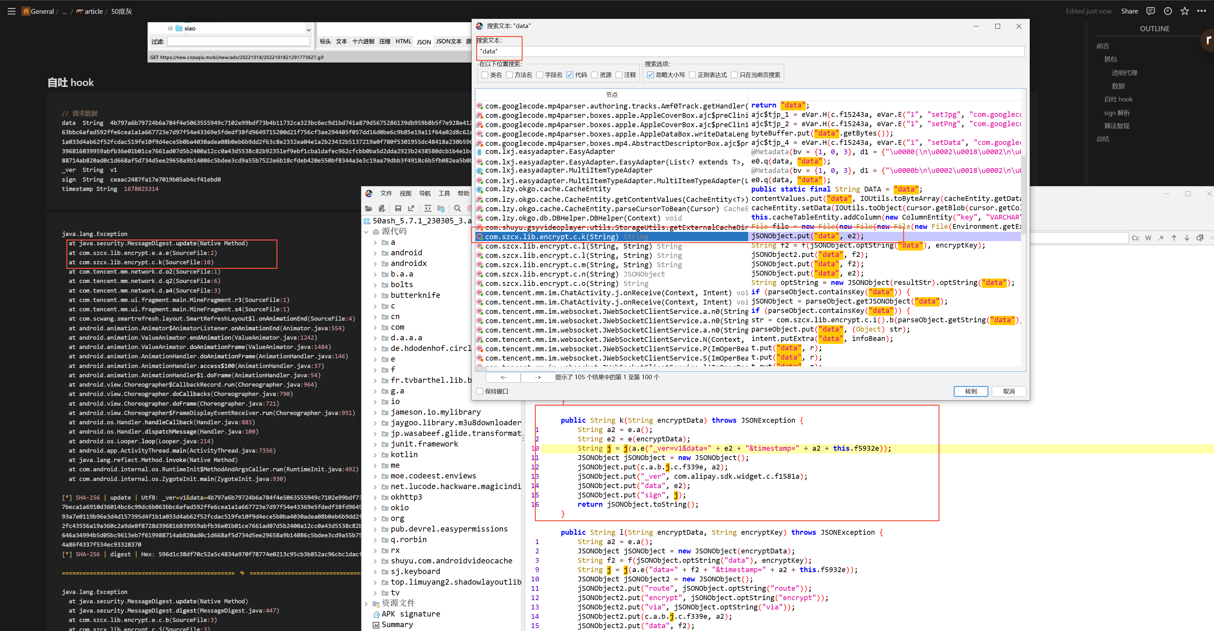
Task: Click the jadx sync with editor icon
Action: pyautogui.click(x=428, y=208)
